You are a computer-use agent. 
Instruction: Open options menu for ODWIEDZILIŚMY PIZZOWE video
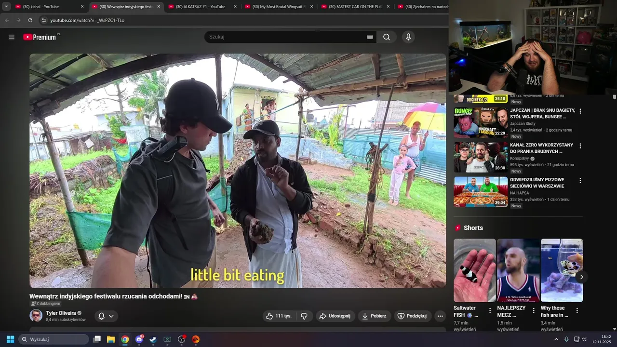click(580, 181)
